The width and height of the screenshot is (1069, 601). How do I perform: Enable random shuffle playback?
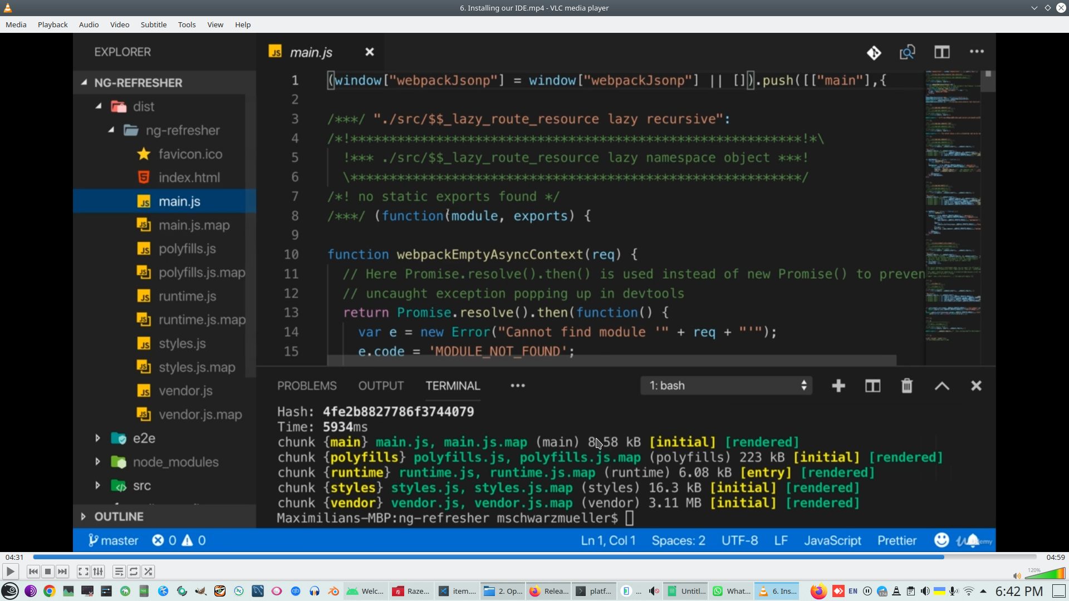148,572
